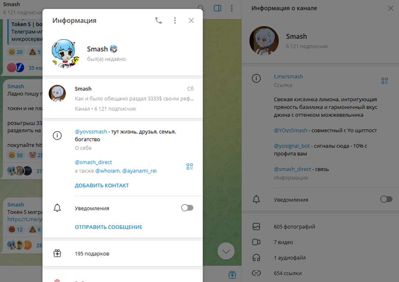Viewport: 399px width, 282px height.
Task: Open @smash_direct link in channel description
Action: click(292, 169)
